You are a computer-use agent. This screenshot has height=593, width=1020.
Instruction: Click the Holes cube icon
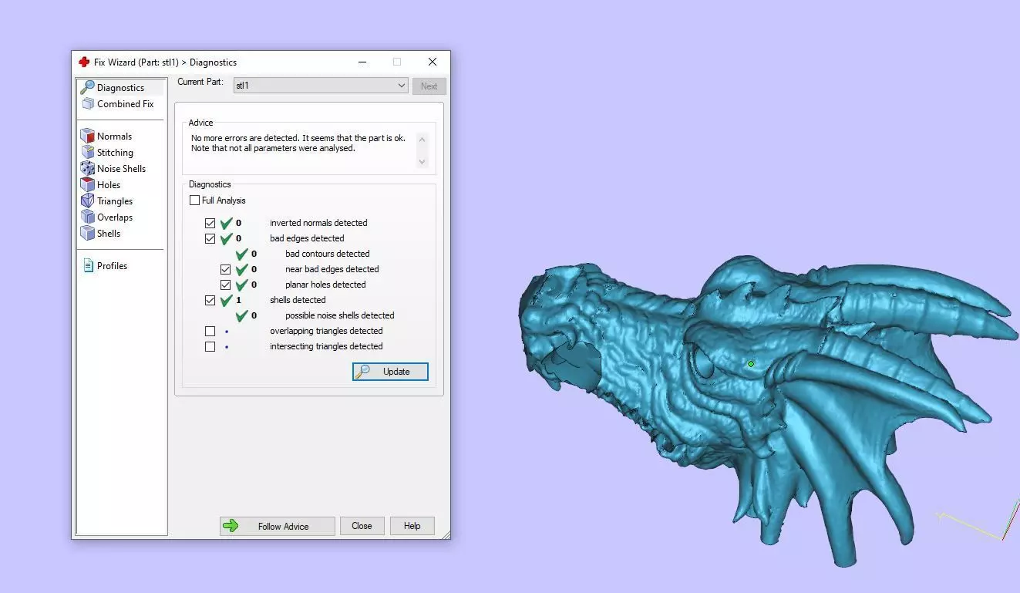click(87, 184)
